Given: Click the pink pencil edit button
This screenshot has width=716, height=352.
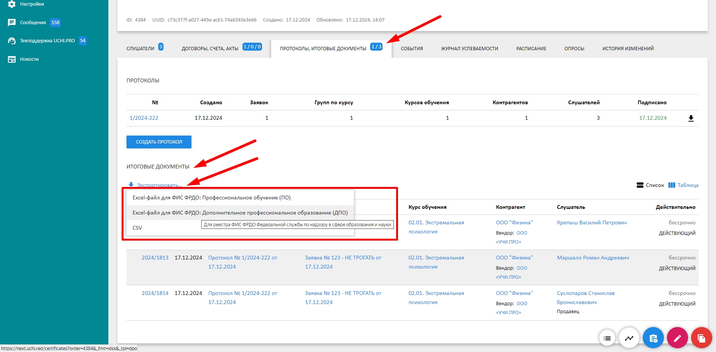Looking at the screenshot, I should click(x=677, y=338).
